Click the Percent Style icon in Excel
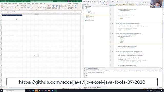The height and width of the screenshot is (92, 164). point(40,8)
